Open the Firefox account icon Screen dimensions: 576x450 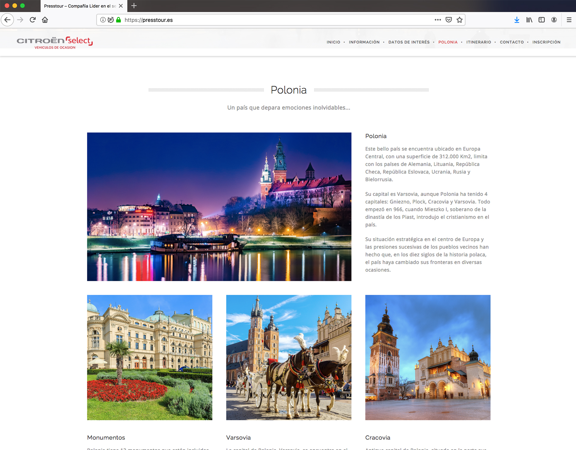click(x=554, y=20)
